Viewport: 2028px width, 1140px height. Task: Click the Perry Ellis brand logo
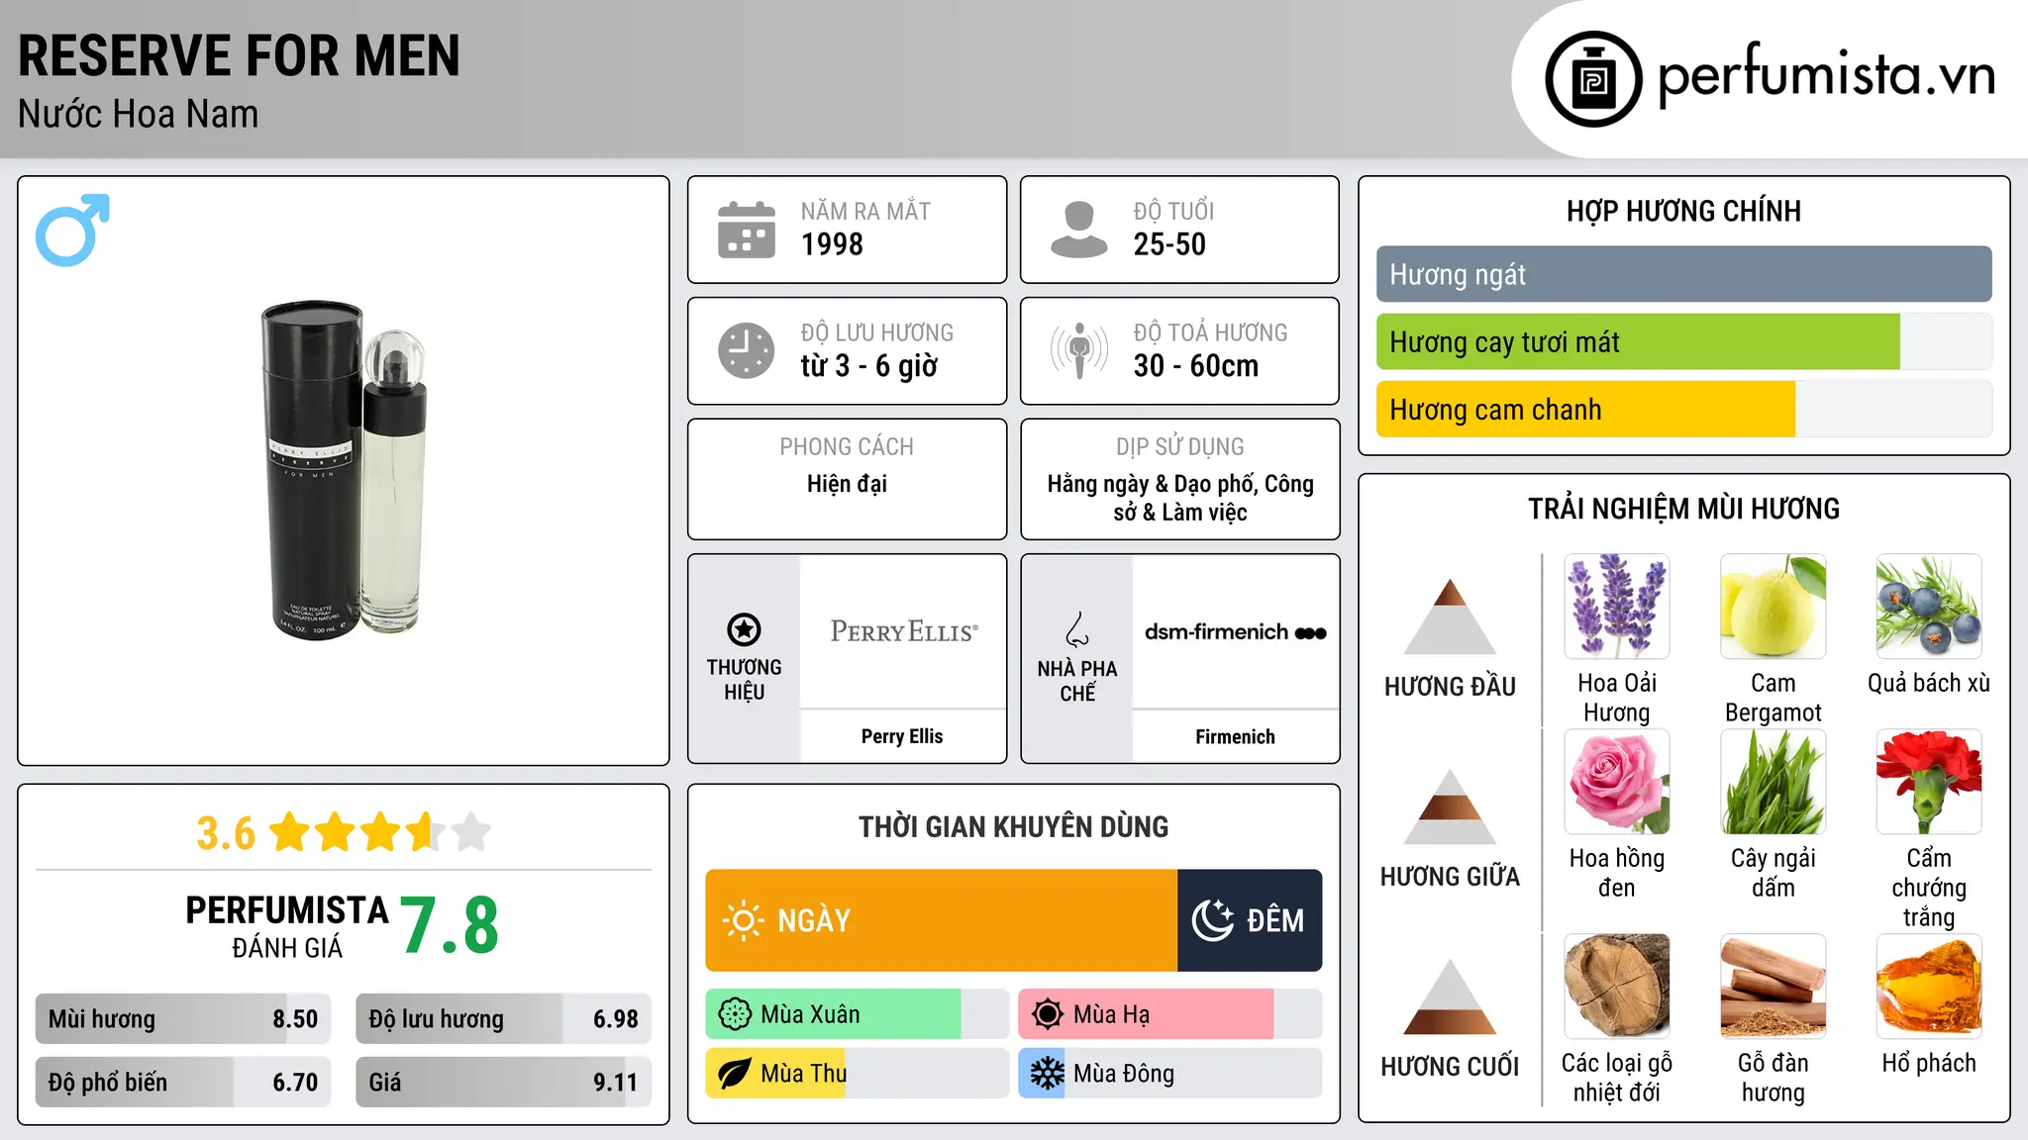point(903,631)
